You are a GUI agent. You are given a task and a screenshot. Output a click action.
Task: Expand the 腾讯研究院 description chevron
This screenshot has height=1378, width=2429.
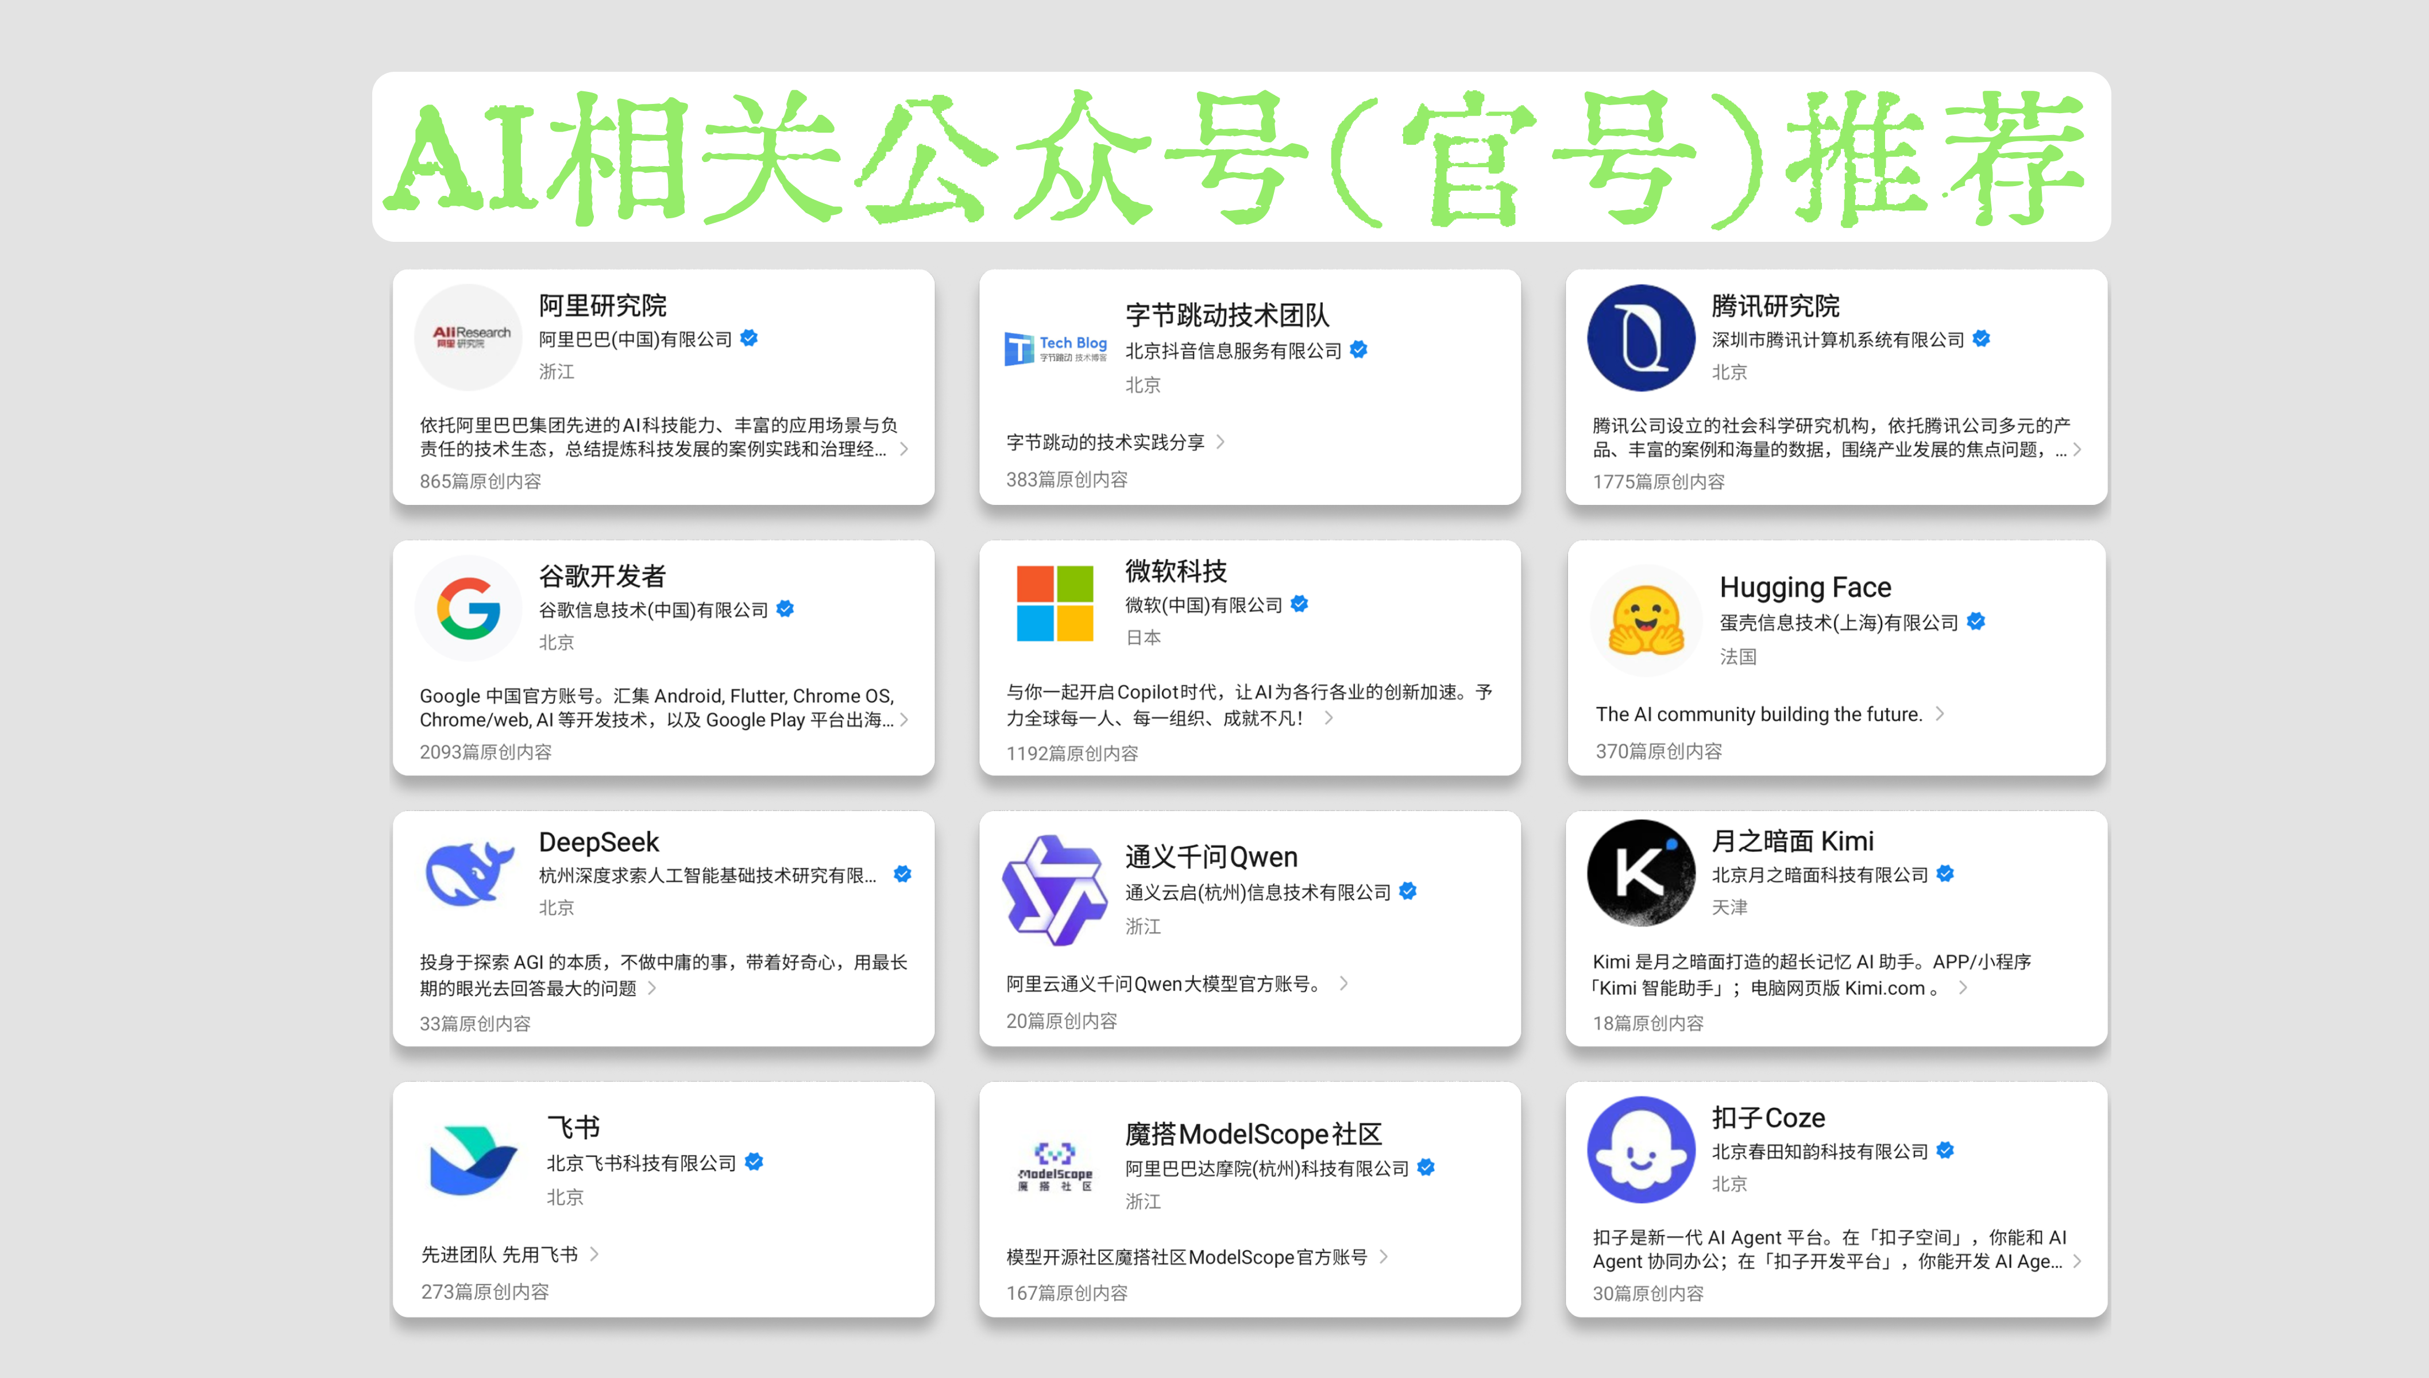2077,450
